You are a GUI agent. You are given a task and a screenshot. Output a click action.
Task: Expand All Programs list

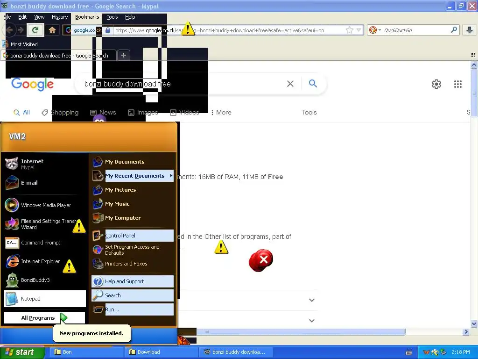coord(44,318)
